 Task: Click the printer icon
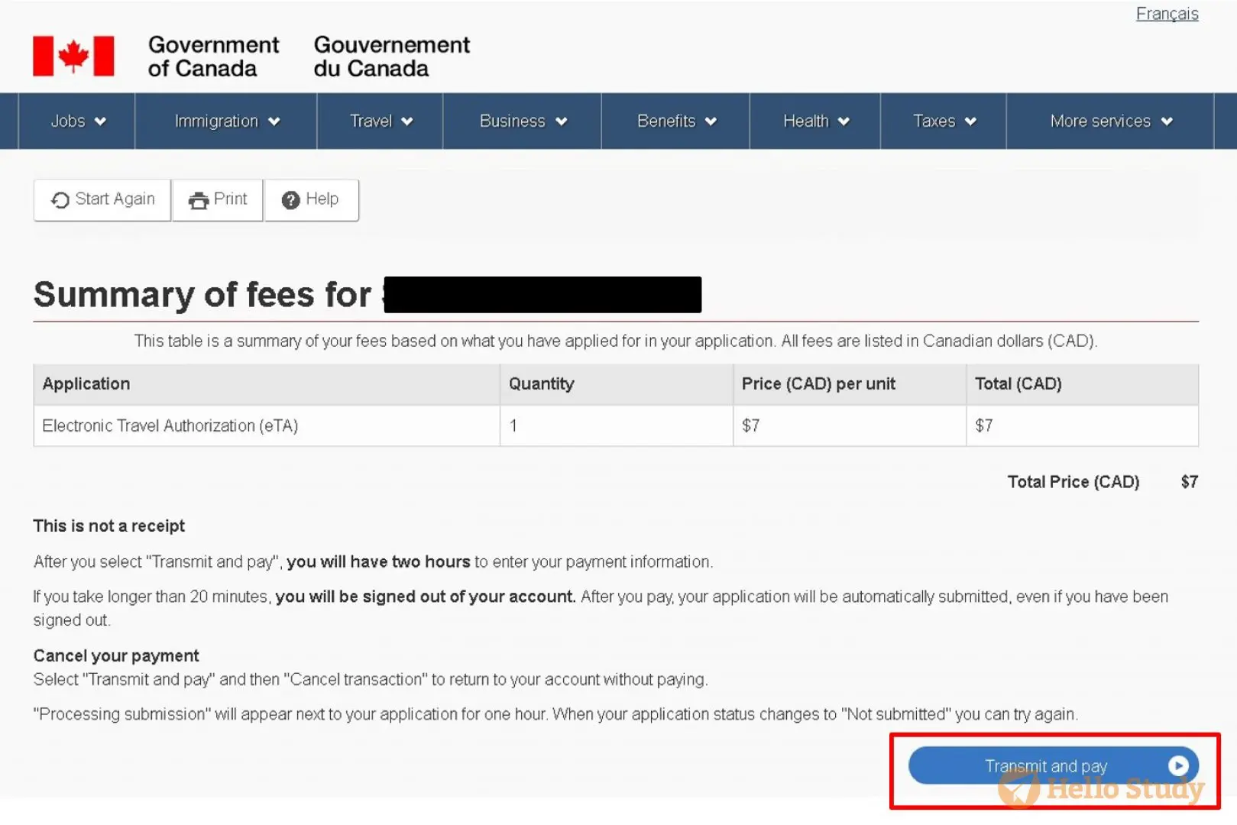[199, 200]
